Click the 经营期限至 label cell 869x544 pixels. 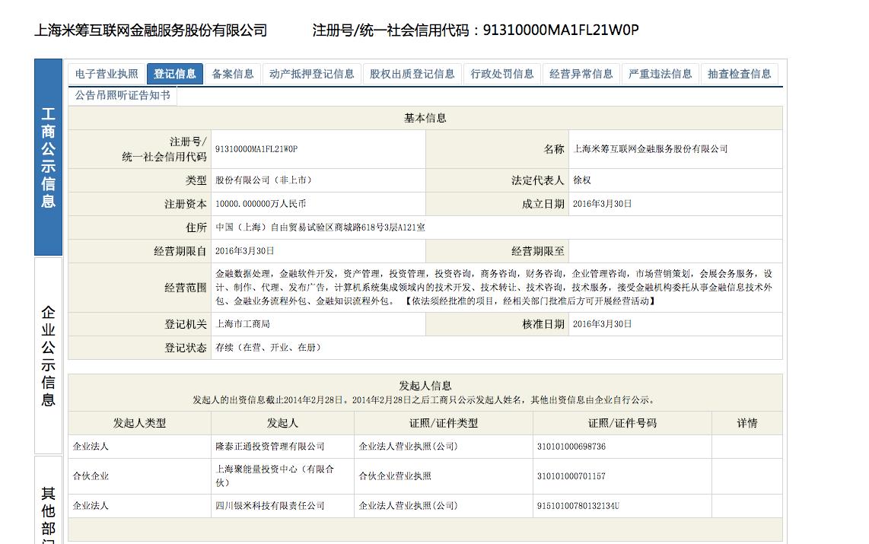click(x=497, y=251)
